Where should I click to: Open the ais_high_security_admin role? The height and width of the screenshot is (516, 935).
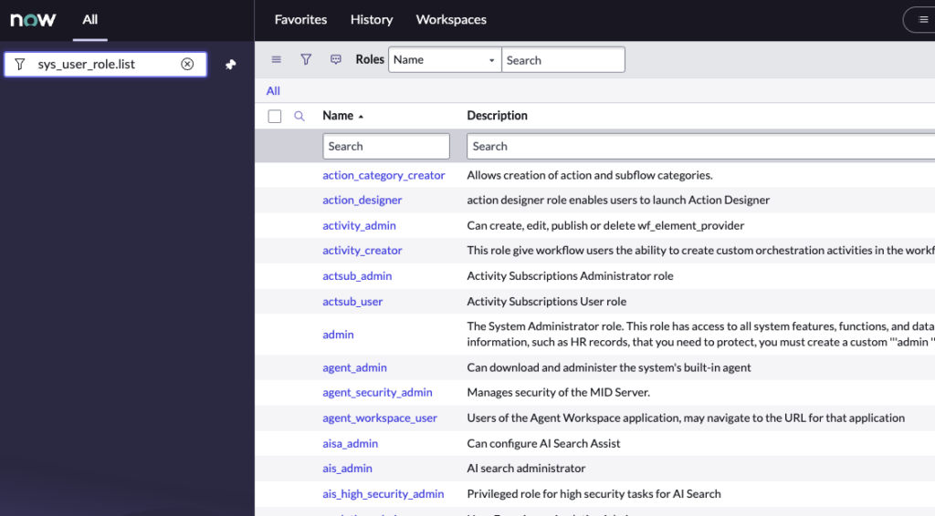click(x=383, y=494)
